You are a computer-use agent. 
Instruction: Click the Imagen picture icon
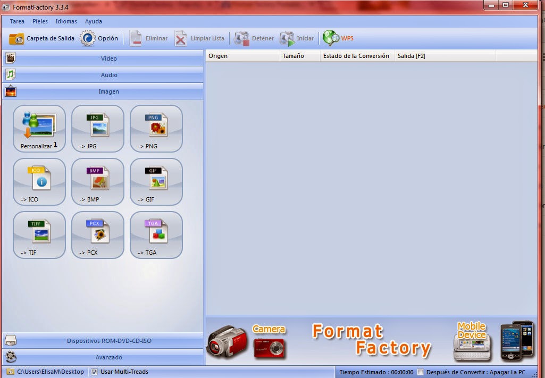pyautogui.click(x=11, y=91)
